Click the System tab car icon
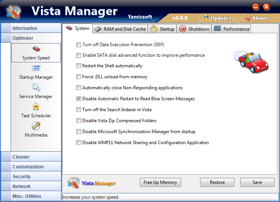Screen dimensions: 280x202 [x=69, y=28]
